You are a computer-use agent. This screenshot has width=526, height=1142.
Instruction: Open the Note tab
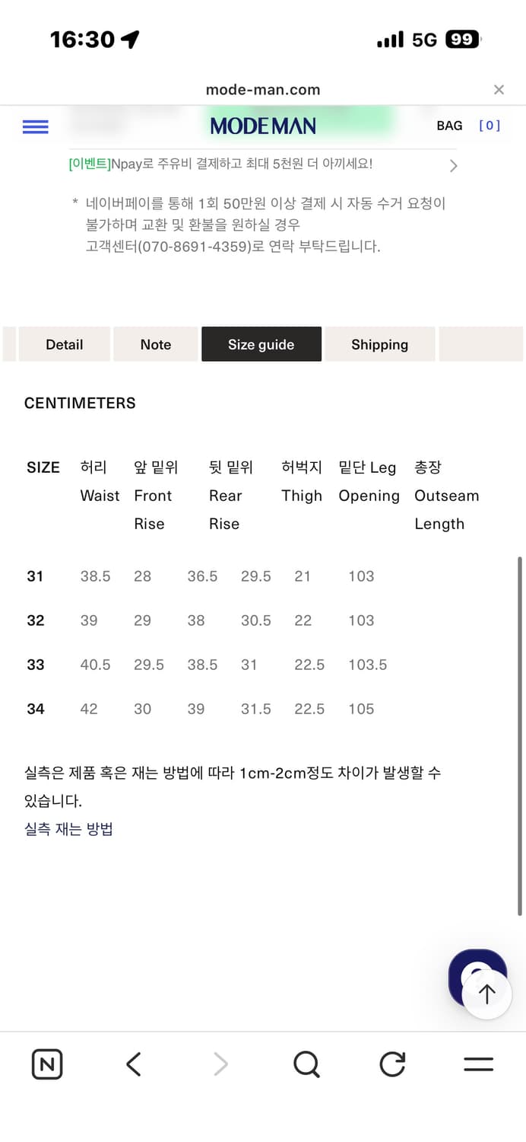155,344
